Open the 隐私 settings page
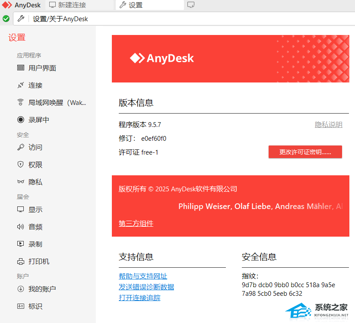The width and height of the screenshot is (355, 323). coord(35,182)
